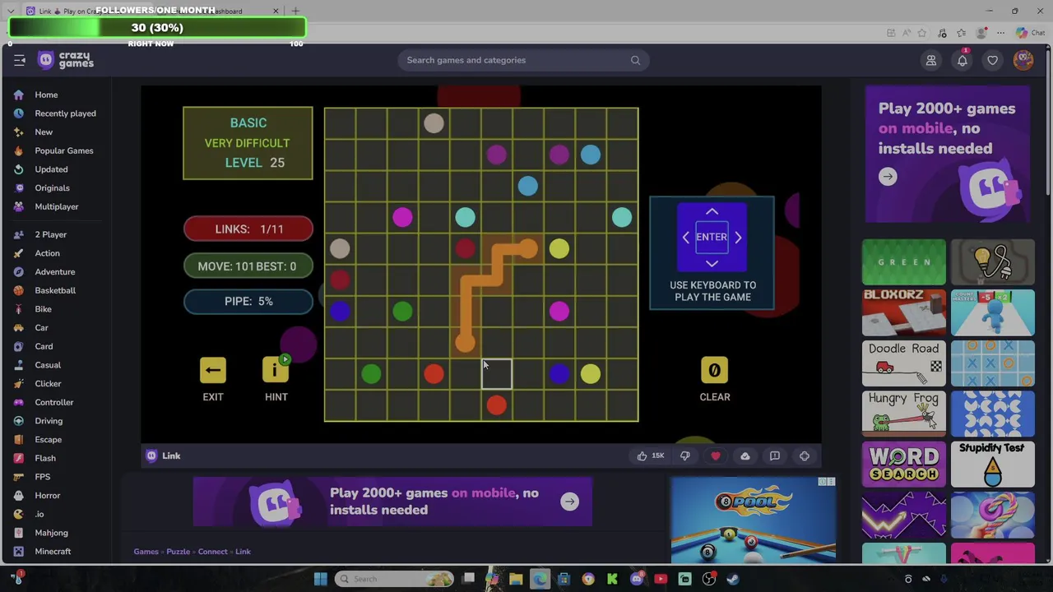Click the orange dot at pipe's bottom end
This screenshot has width=1053, height=592.
(465, 342)
